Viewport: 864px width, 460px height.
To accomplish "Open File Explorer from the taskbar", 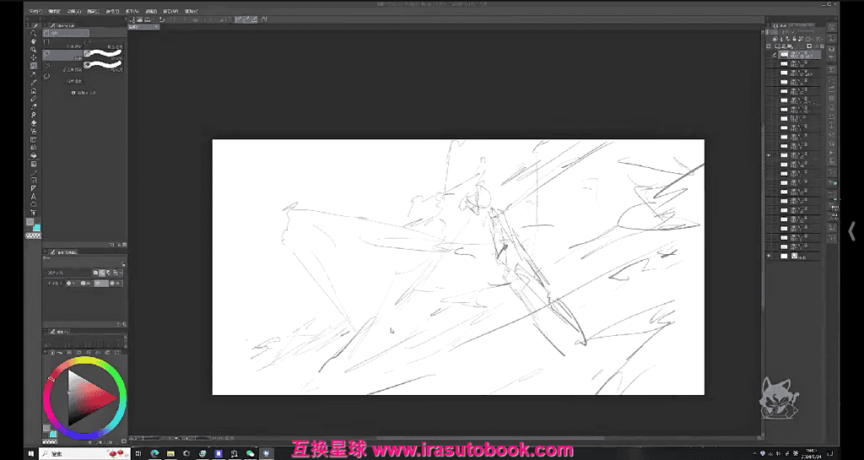I will click(170, 454).
